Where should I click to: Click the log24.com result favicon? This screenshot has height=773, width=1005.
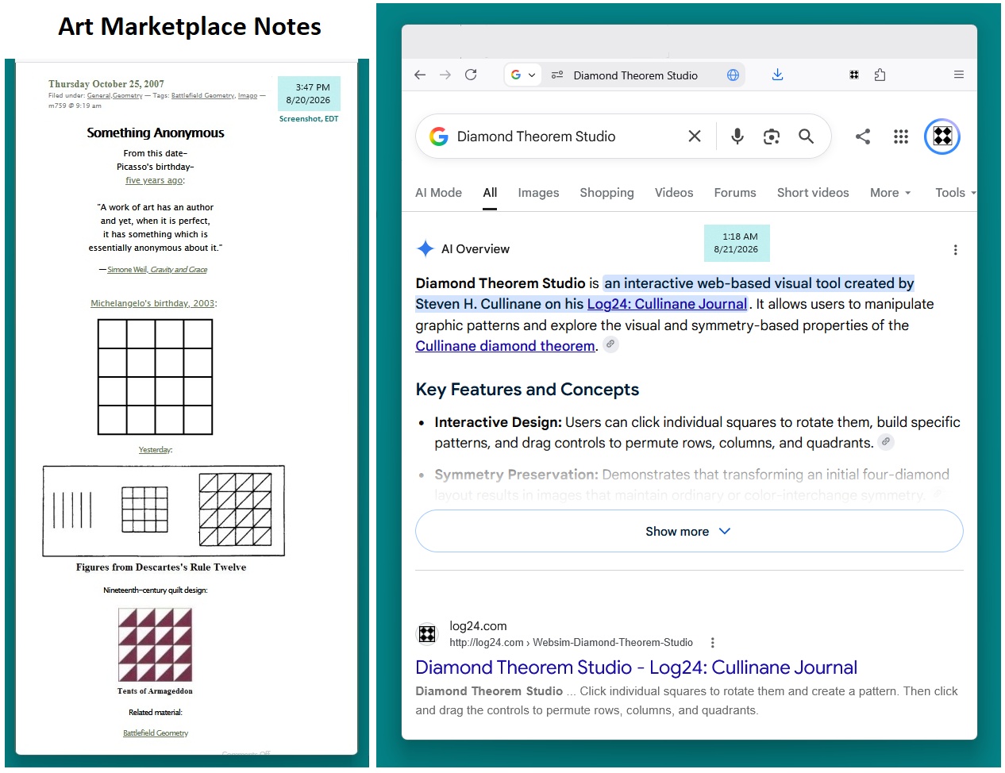point(427,634)
